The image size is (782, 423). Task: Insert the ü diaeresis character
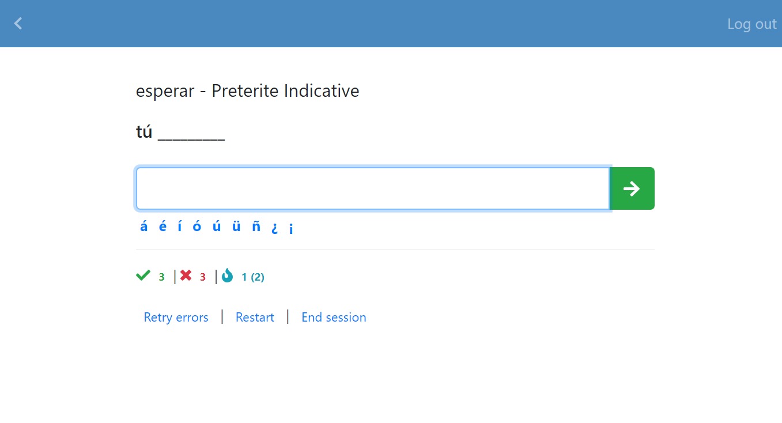[x=236, y=226]
